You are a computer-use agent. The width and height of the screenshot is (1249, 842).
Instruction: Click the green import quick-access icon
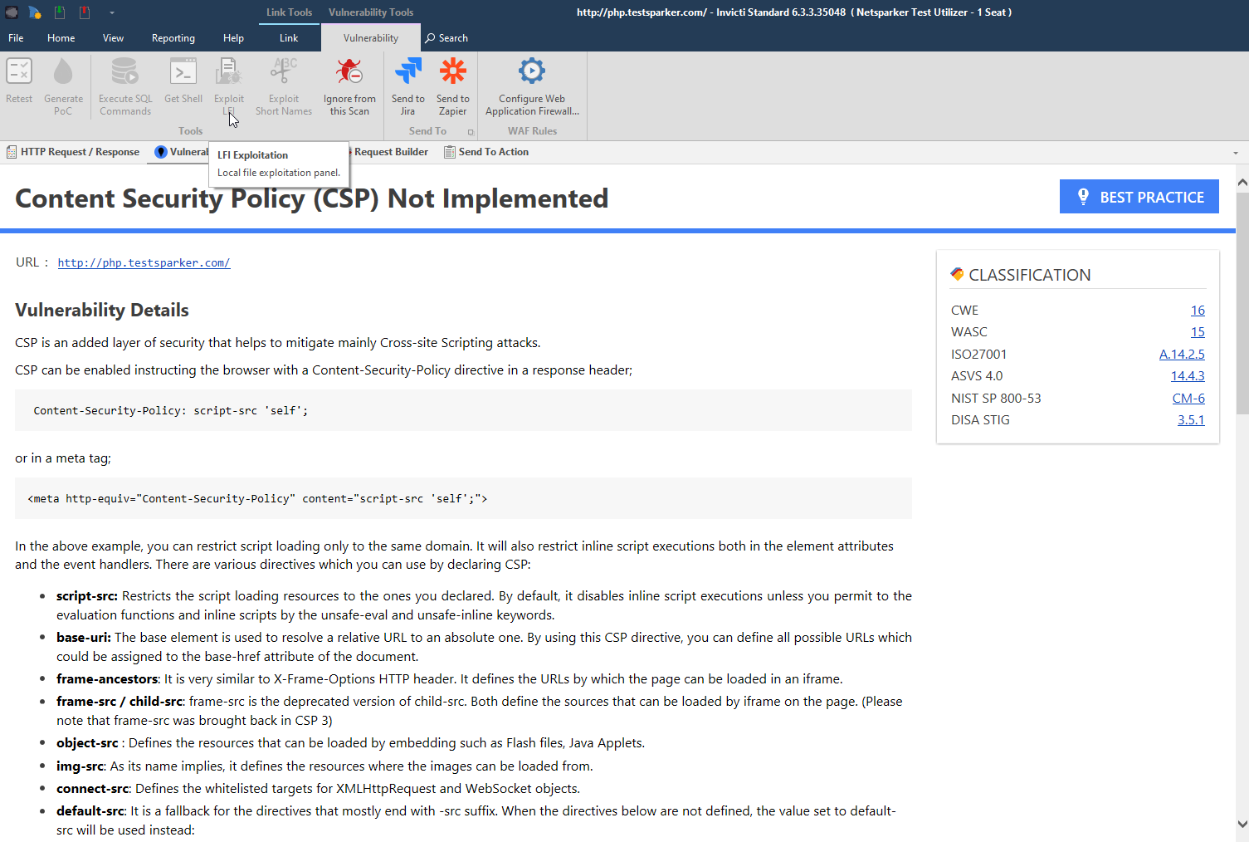point(60,12)
